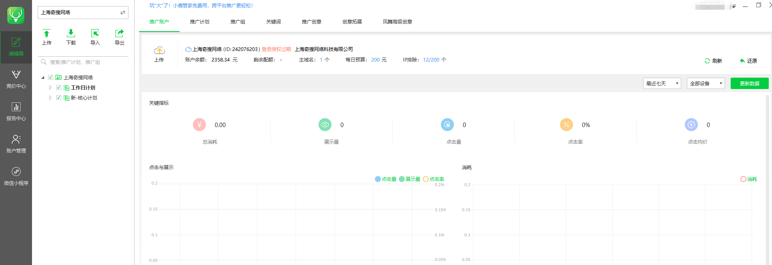The width and height of the screenshot is (772, 265).
Task: Click the 点击量 cursor icon
Action: tap(447, 125)
